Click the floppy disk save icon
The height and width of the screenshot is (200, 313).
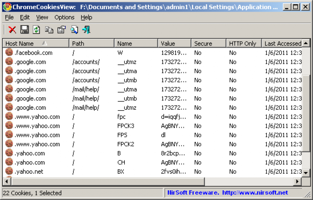pos(24,30)
